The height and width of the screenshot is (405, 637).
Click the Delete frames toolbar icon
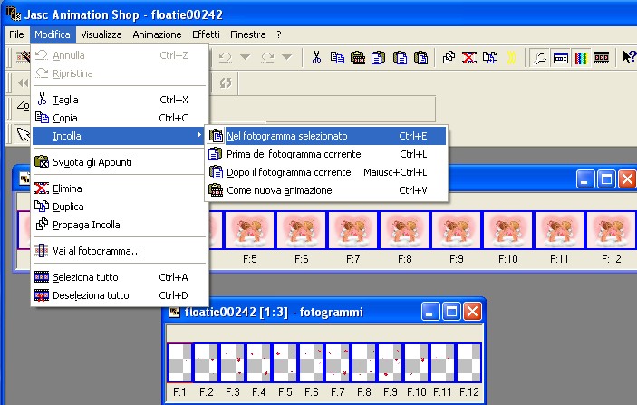pos(469,57)
